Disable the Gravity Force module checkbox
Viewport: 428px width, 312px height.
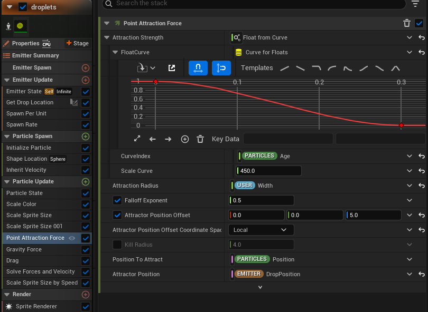86,249
